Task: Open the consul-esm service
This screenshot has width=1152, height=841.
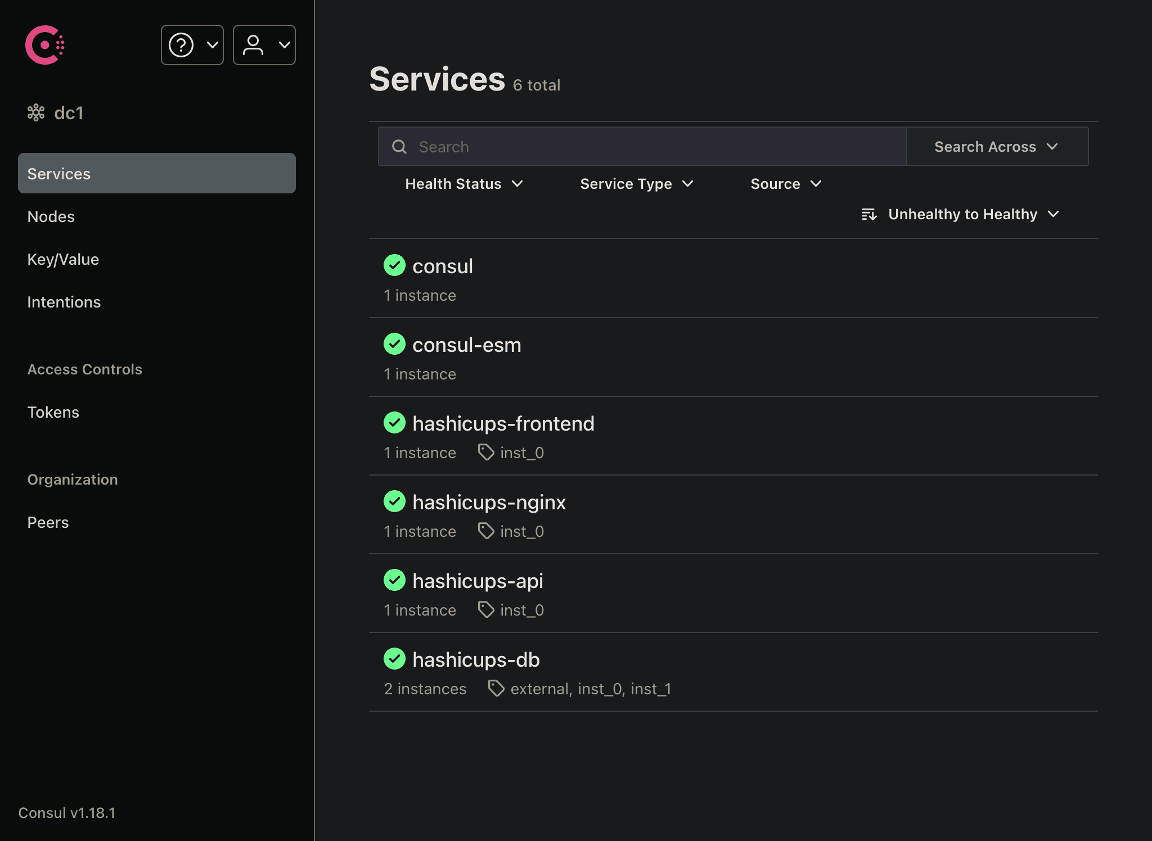Action: tap(466, 345)
